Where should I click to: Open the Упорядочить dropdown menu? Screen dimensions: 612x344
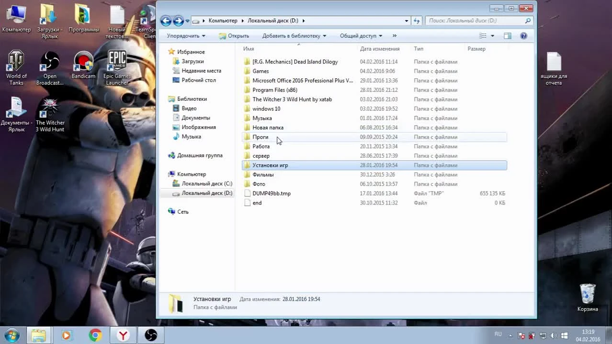click(186, 36)
